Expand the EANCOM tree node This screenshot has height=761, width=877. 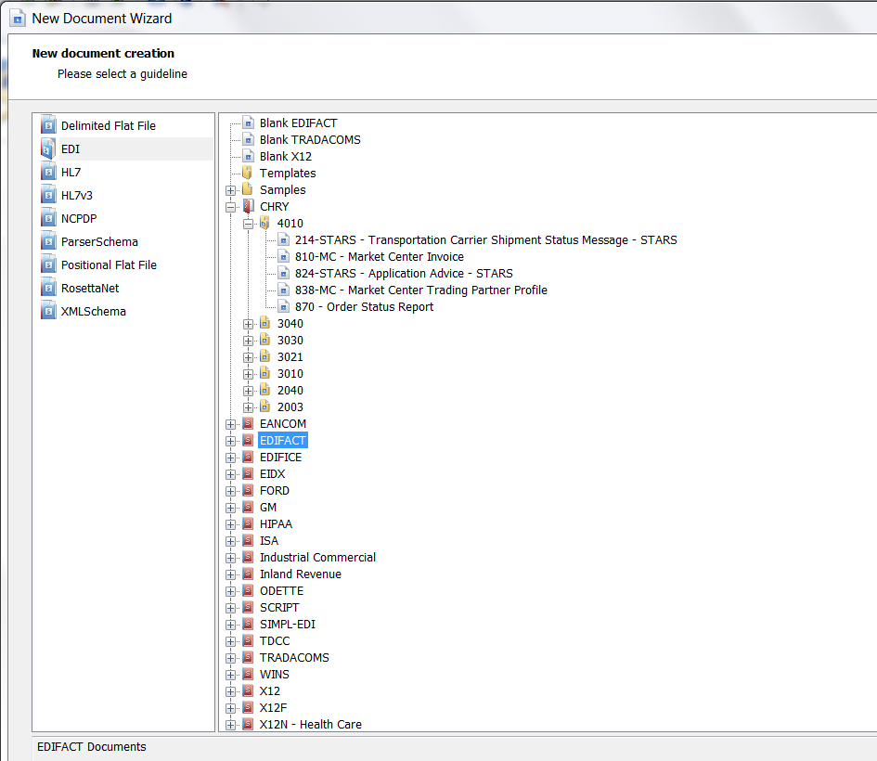tap(230, 423)
